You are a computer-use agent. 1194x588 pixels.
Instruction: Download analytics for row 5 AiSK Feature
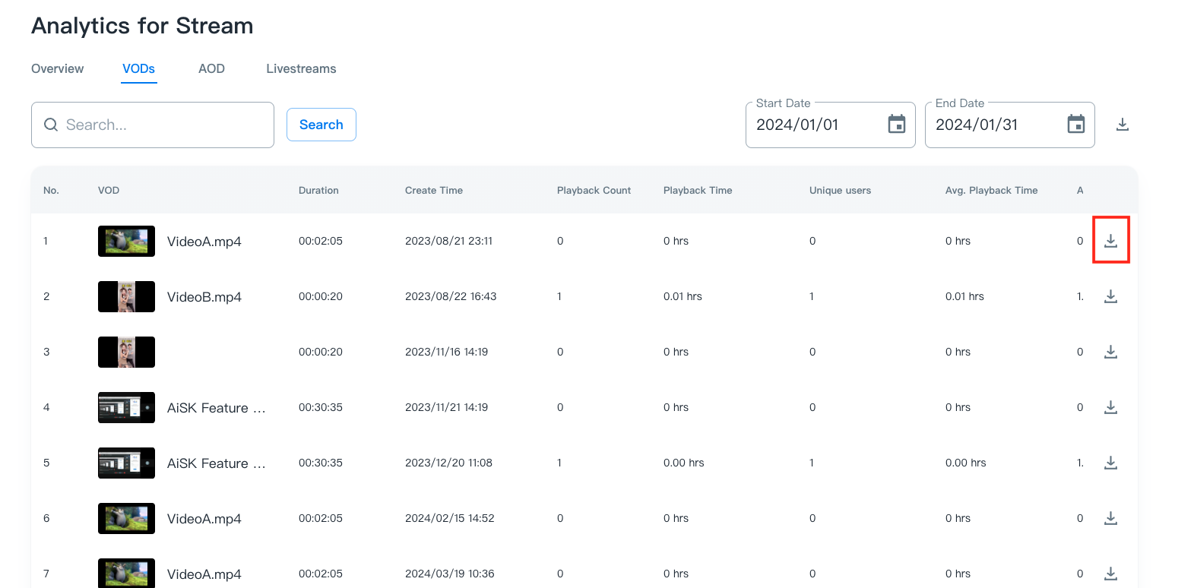coord(1110,463)
